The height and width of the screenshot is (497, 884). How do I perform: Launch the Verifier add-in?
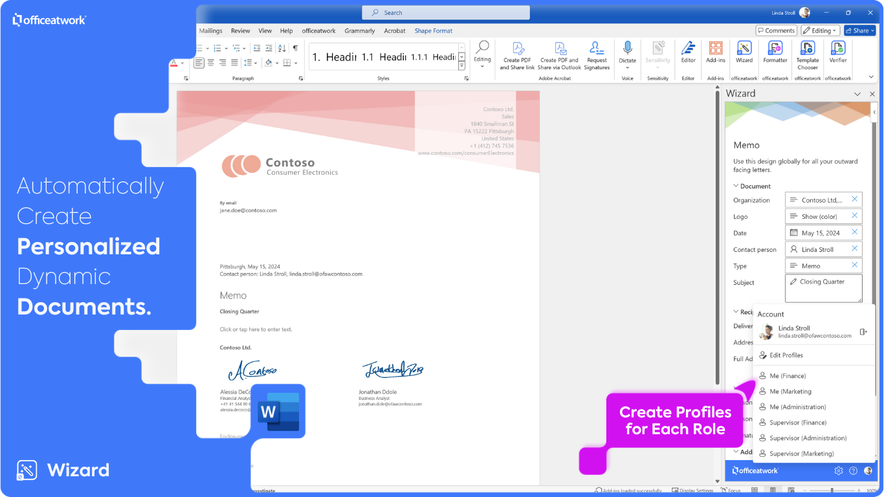838,52
